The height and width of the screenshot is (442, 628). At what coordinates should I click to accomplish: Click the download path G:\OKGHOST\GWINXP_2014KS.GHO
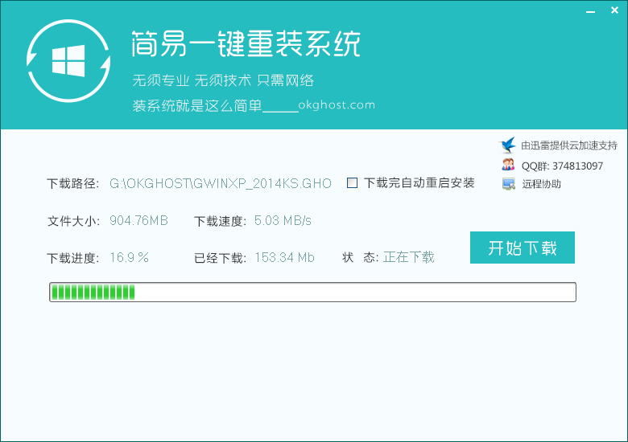pos(220,183)
